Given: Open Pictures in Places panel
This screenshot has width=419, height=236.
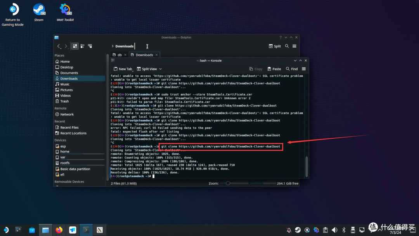Looking at the screenshot, I should [x=66, y=90].
